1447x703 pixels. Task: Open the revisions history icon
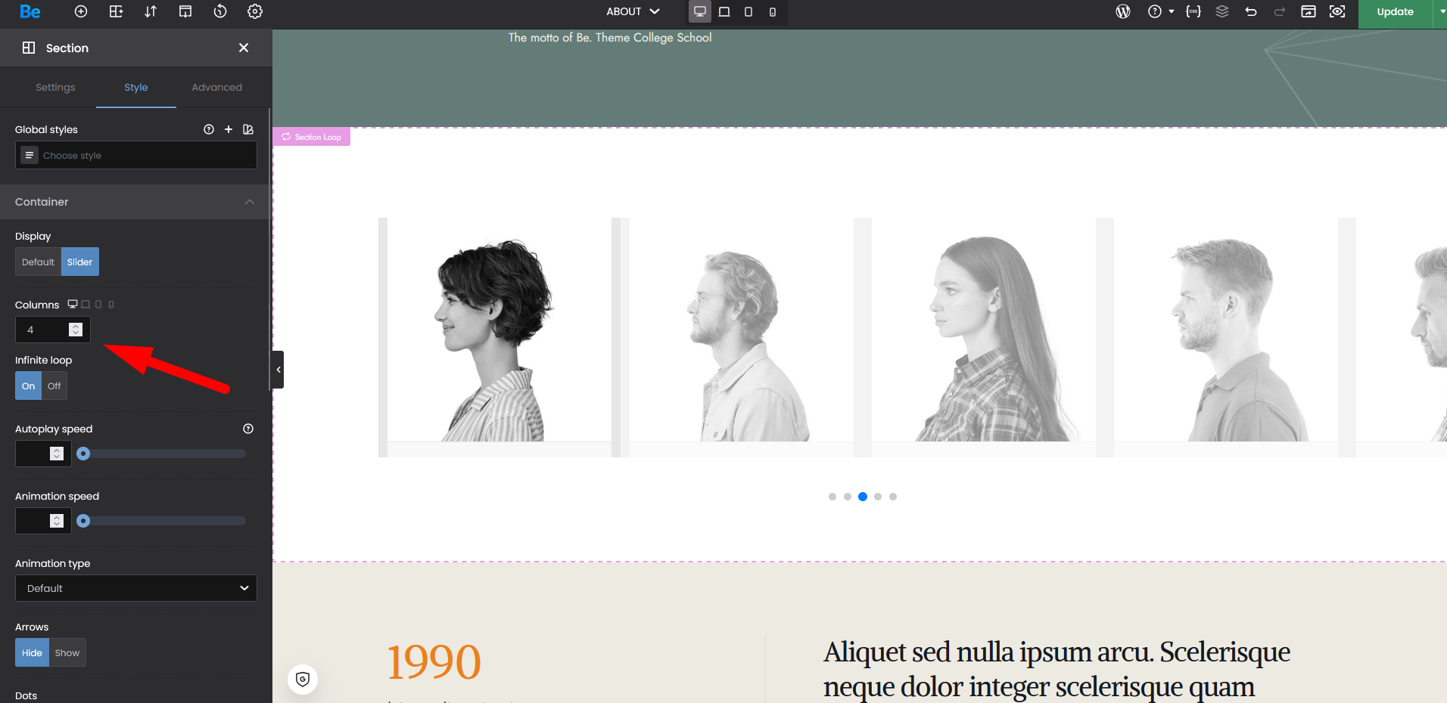pyautogui.click(x=220, y=11)
